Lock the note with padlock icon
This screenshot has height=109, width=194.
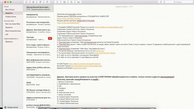[x=57, y=2]
